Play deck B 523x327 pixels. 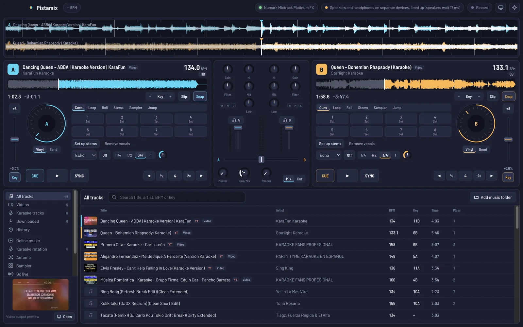click(x=347, y=176)
